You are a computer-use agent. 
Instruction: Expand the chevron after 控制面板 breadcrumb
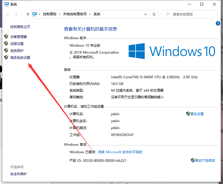60,14
